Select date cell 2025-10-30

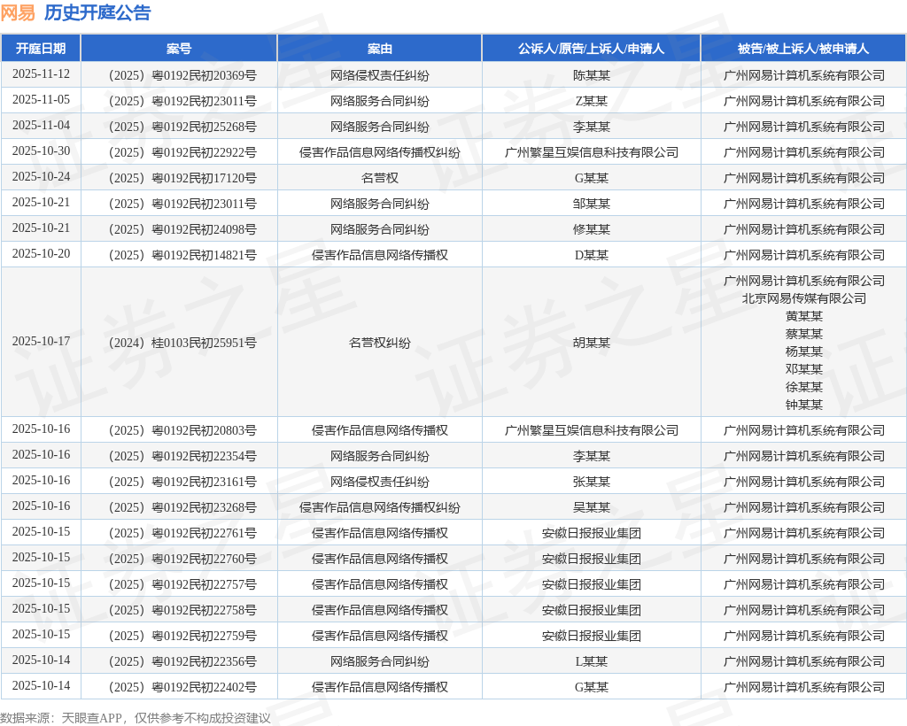(x=41, y=151)
